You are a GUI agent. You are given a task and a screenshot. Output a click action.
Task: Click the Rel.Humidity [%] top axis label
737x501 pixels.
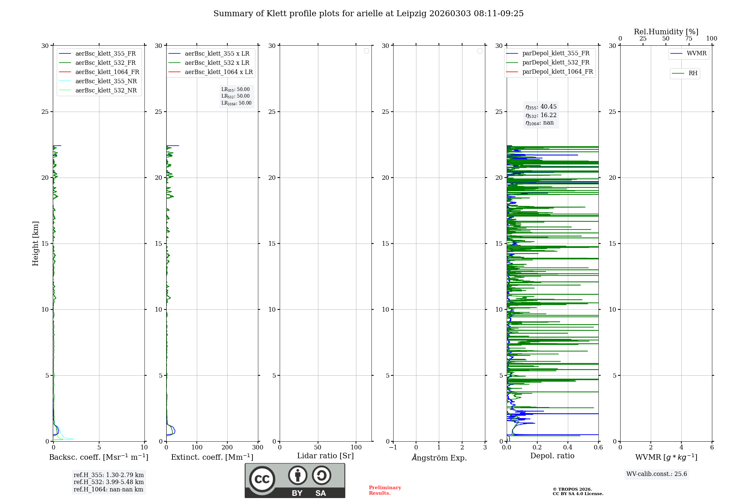(x=666, y=32)
